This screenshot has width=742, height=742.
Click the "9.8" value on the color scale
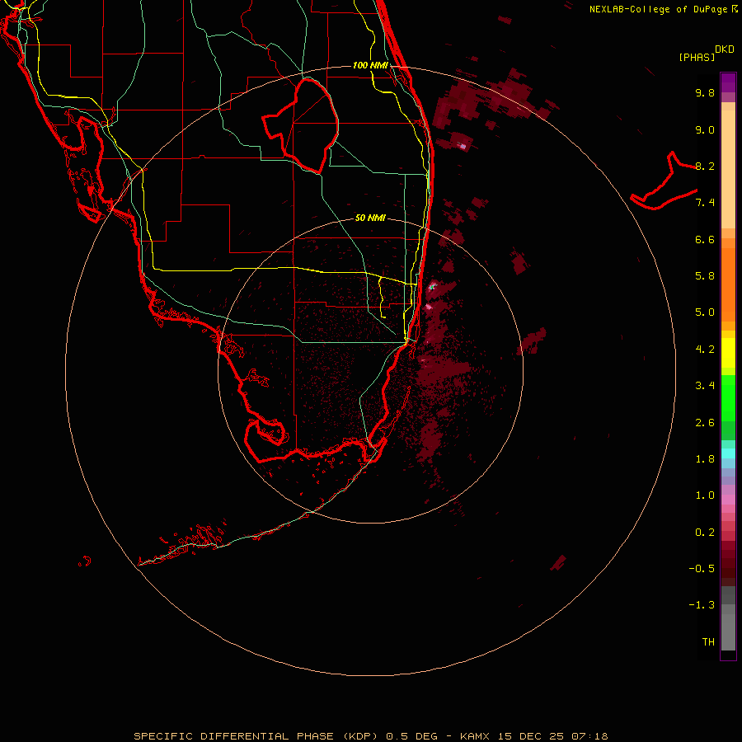click(x=705, y=92)
